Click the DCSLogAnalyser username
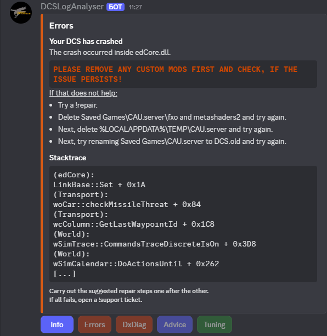This screenshot has height=336, width=327. click(72, 7)
